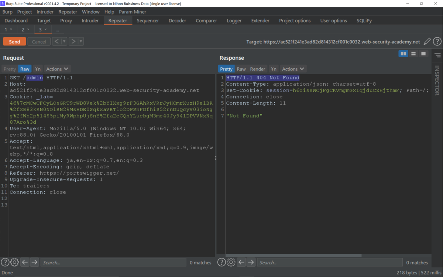This screenshot has width=443, height=277.
Task: Toggle the Request \n non-printable characters button
Action: [x=38, y=69]
